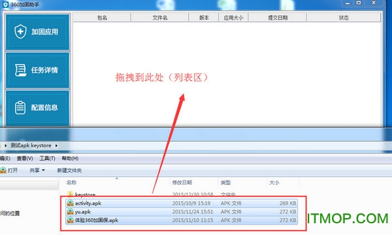Click the 状态 column header
The width and height of the screenshot is (392, 235).
click(344, 18)
